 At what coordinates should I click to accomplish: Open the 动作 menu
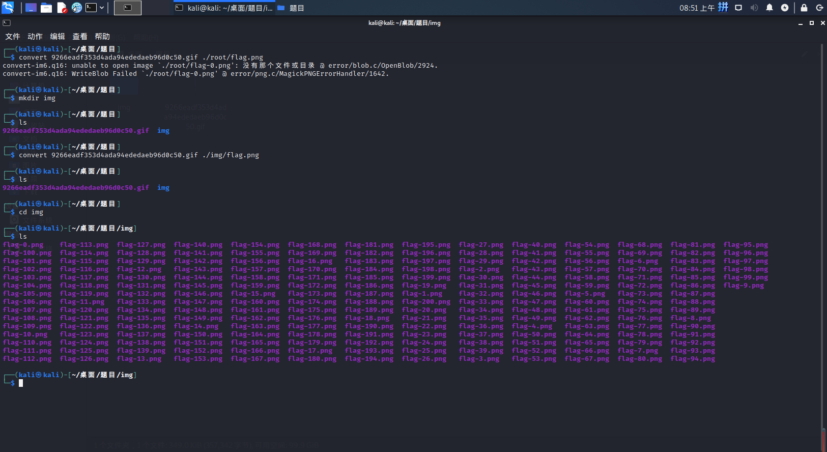pos(35,37)
